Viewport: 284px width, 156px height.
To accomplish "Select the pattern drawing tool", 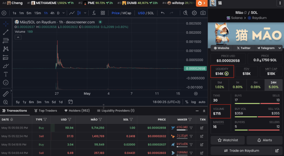I will pyautogui.click(x=6, y=49).
